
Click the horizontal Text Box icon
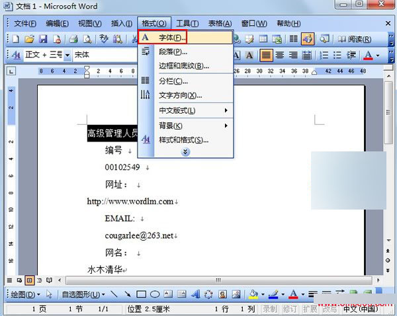pos(168,294)
